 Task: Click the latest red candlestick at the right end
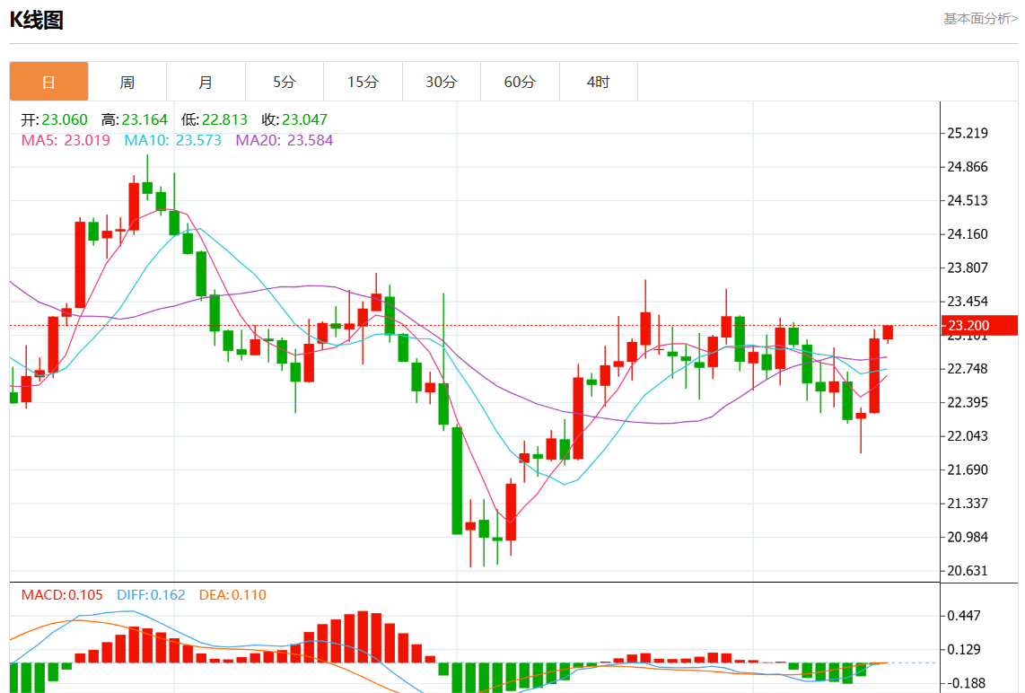888,333
